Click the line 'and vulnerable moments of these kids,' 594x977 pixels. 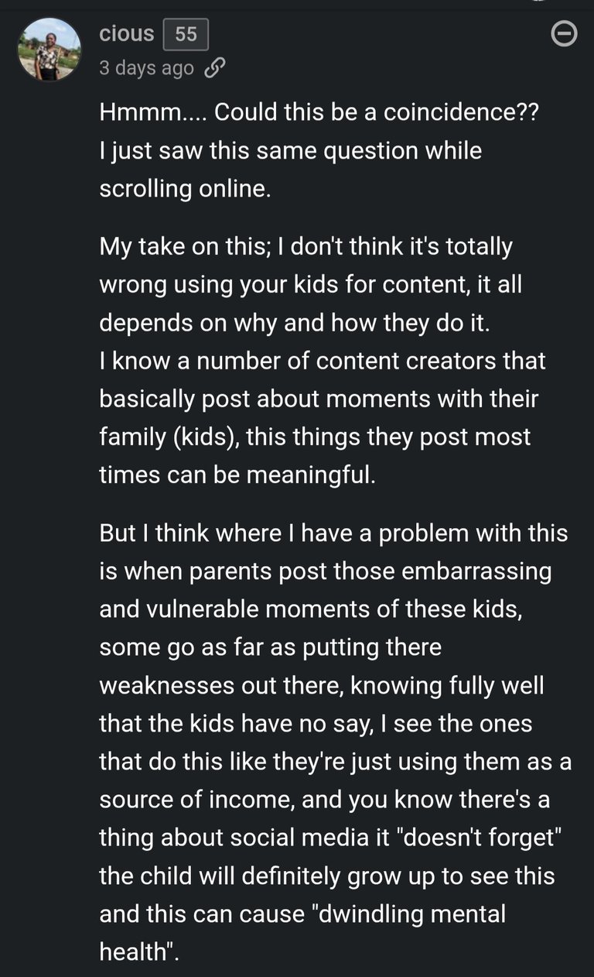pyautogui.click(x=311, y=608)
